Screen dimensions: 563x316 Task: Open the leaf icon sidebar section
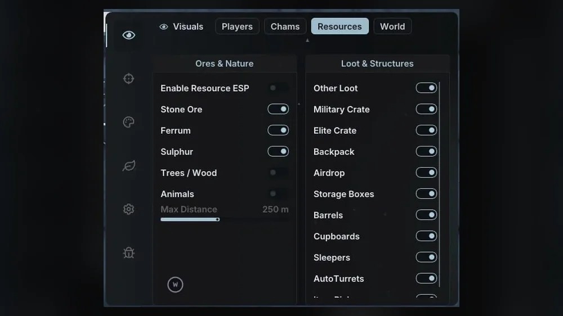click(128, 166)
